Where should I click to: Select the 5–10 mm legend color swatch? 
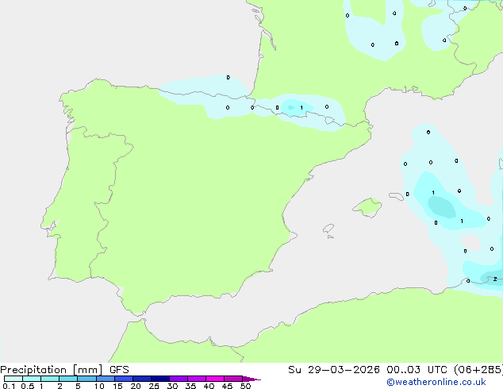[x=86, y=379]
